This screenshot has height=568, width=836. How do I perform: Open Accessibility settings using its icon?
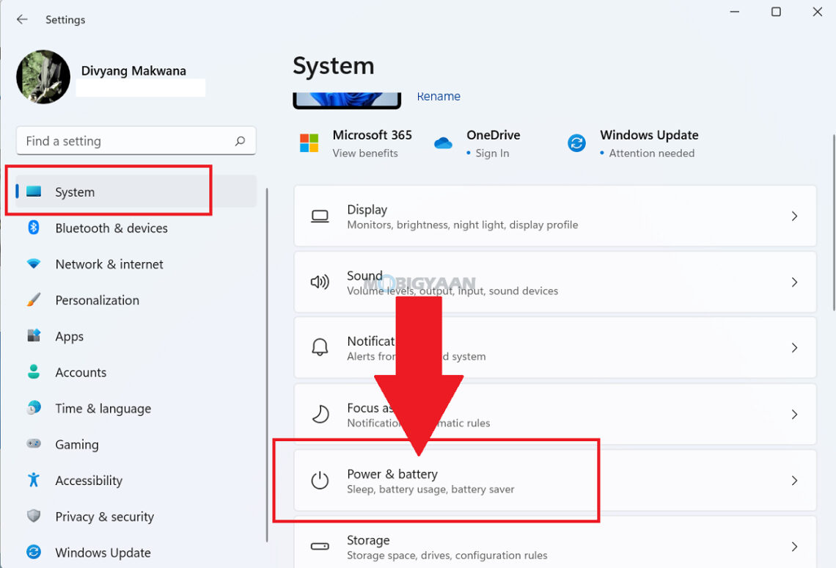[x=35, y=480]
